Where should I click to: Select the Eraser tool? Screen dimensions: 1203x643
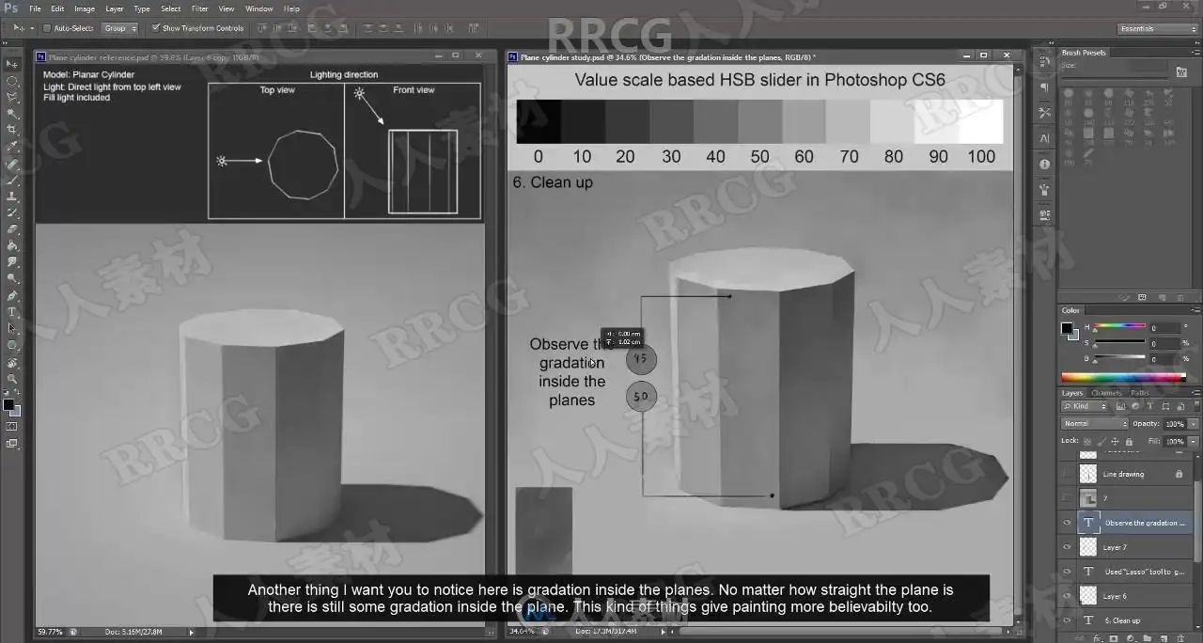point(12,228)
